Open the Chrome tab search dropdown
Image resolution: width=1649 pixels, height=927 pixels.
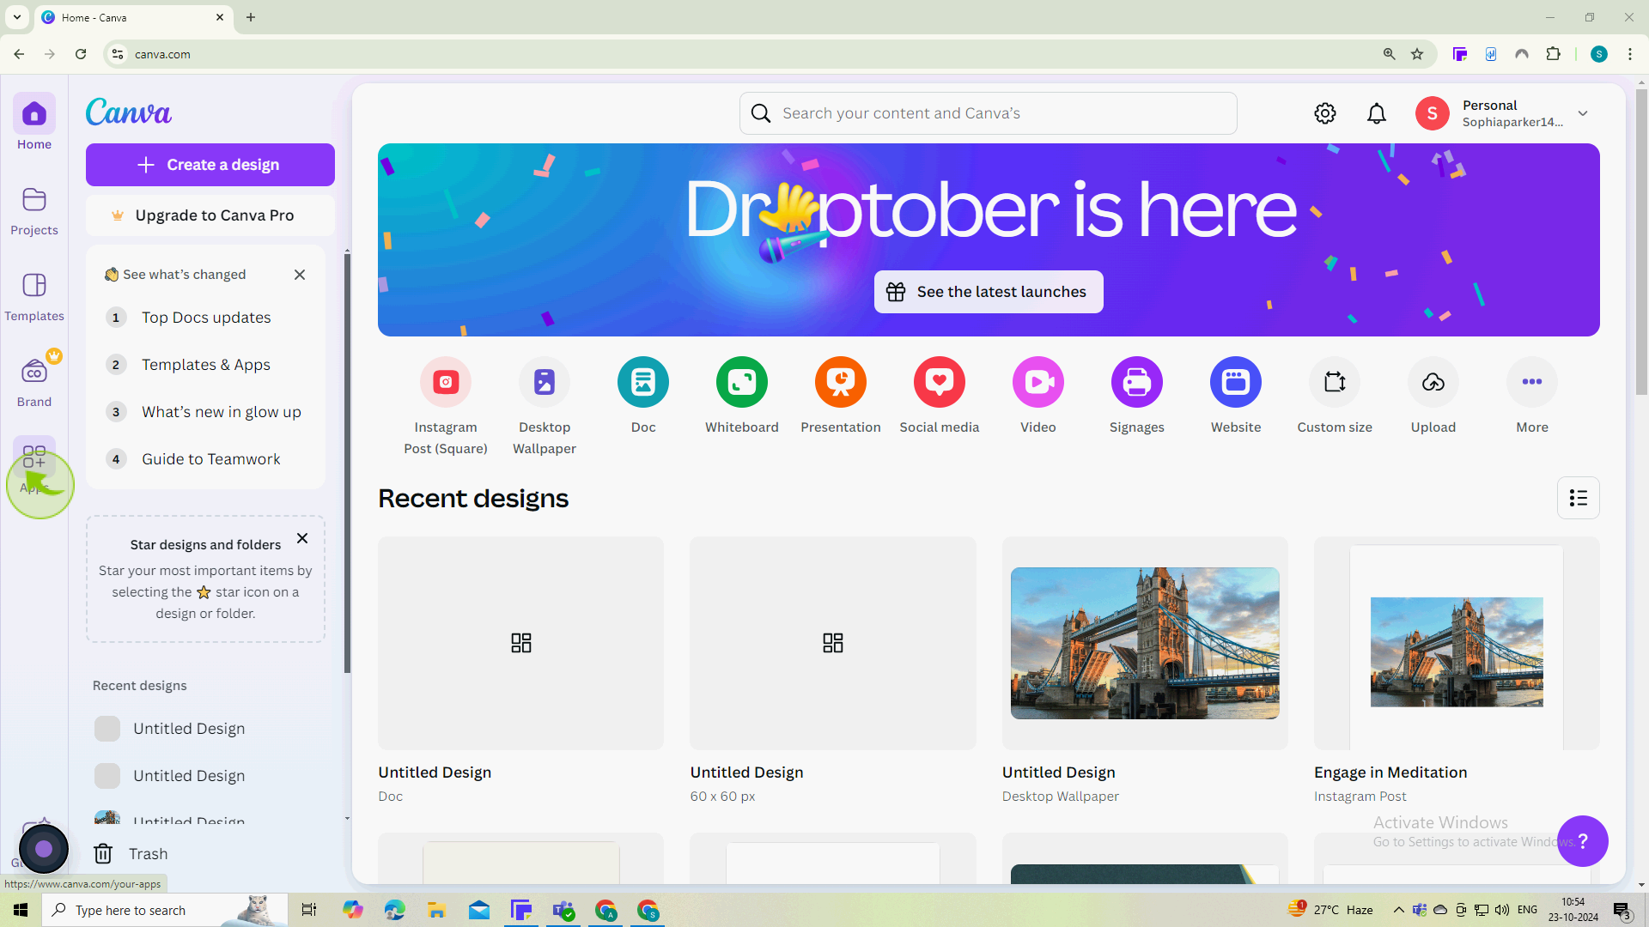pyautogui.click(x=16, y=17)
